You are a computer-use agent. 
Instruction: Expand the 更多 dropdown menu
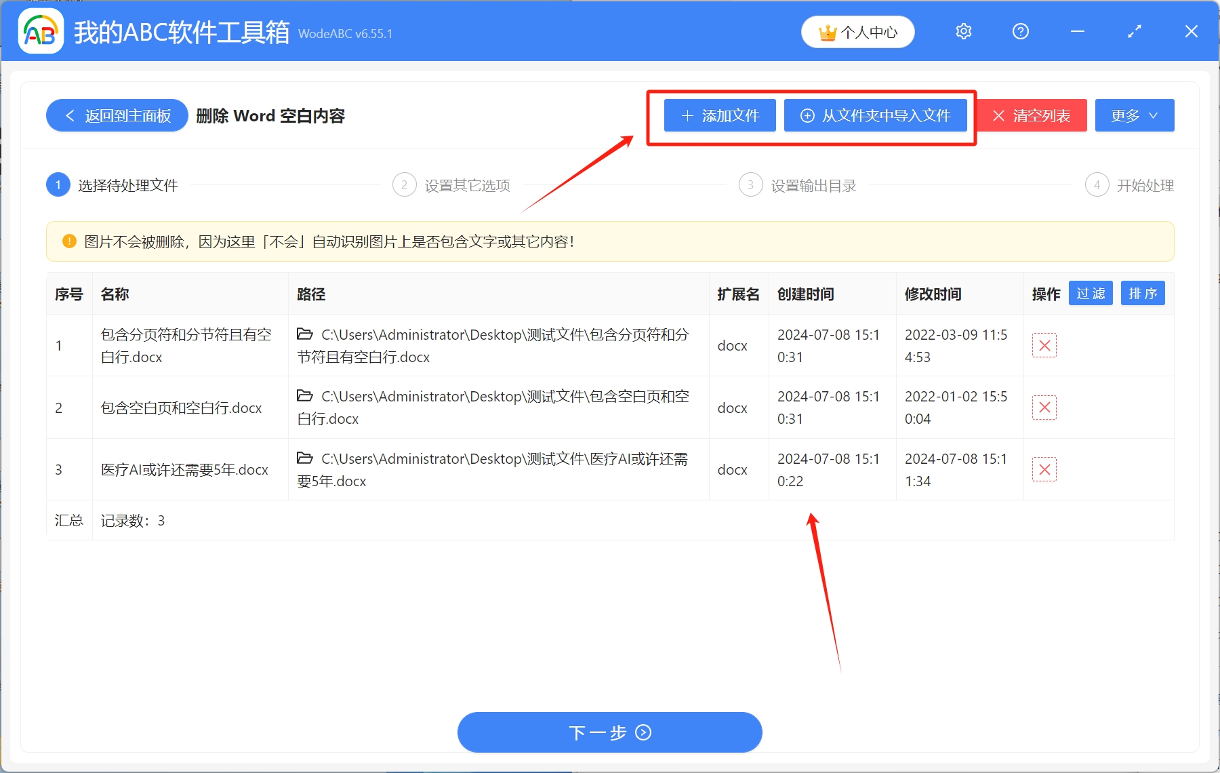tap(1134, 116)
